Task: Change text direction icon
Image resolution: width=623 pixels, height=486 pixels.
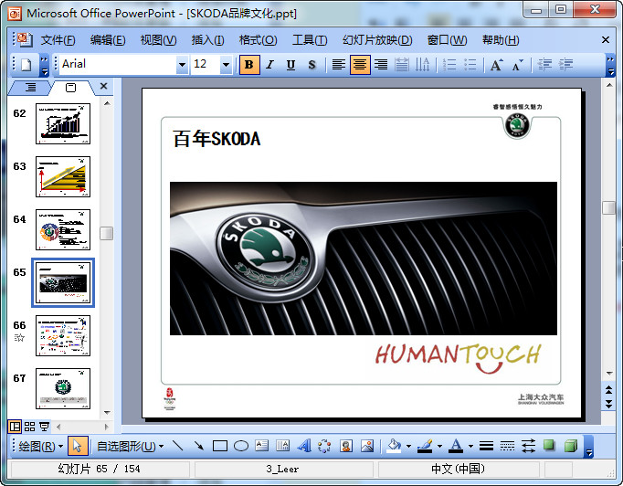Action: 422,65
